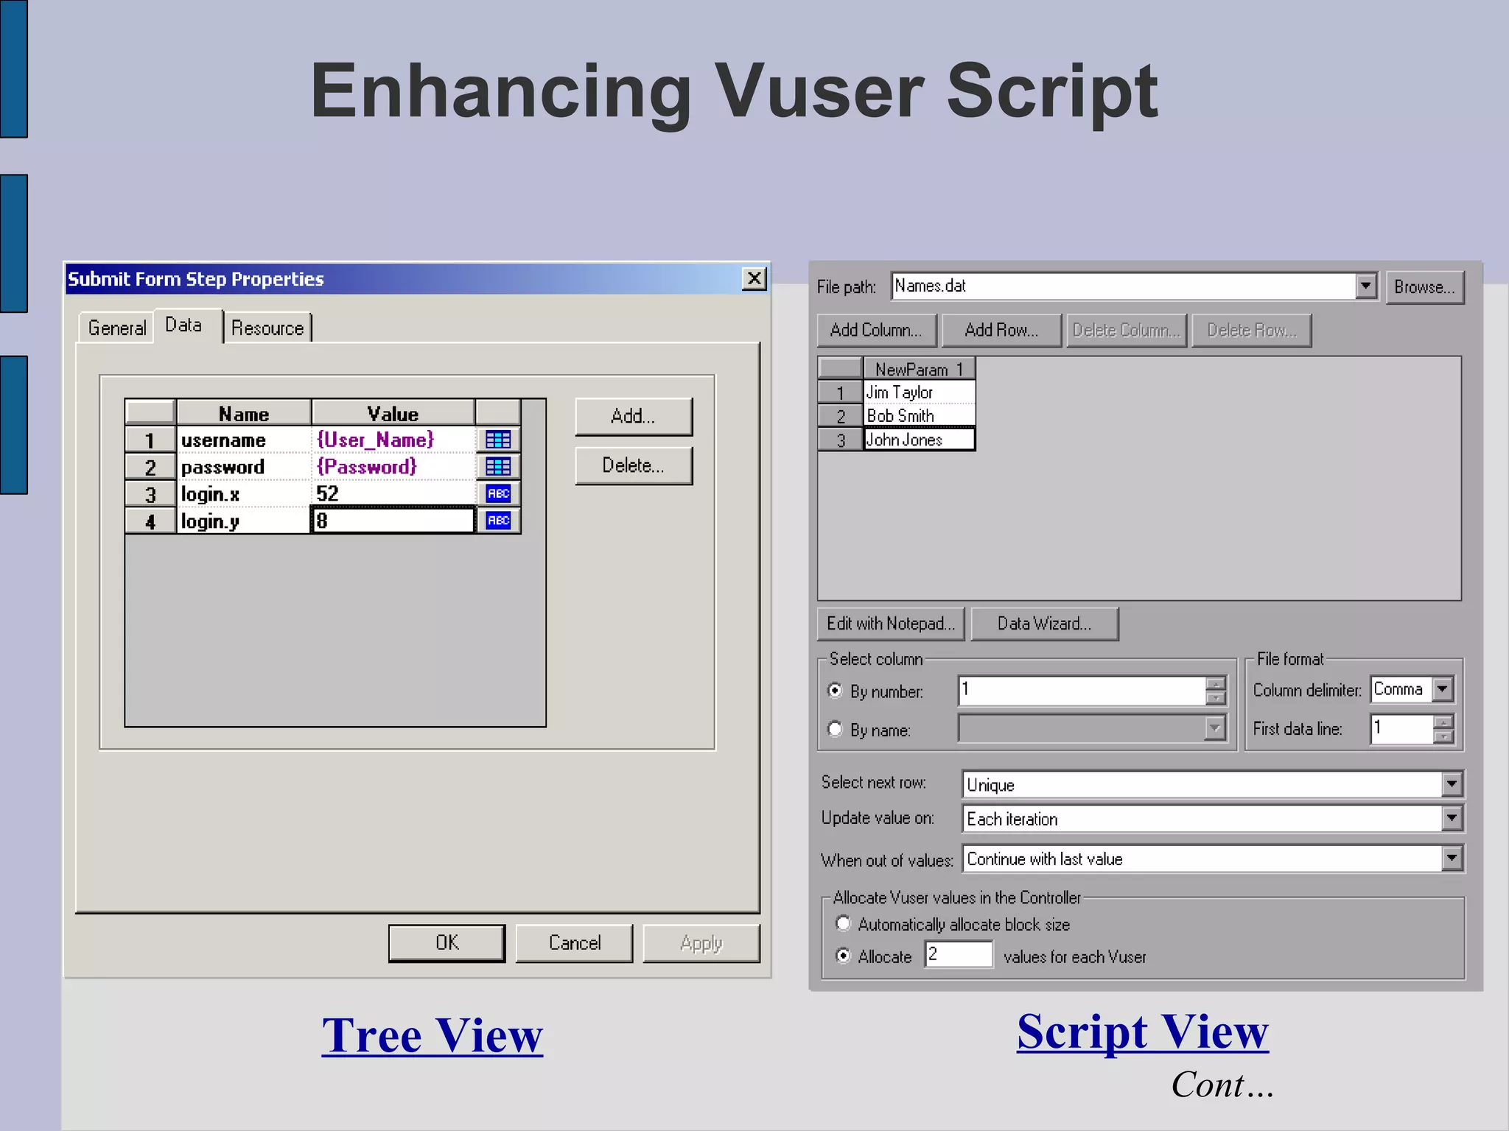Select the Jim Taylor data cell
1509x1131 pixels.
click(x=920, y=392)
